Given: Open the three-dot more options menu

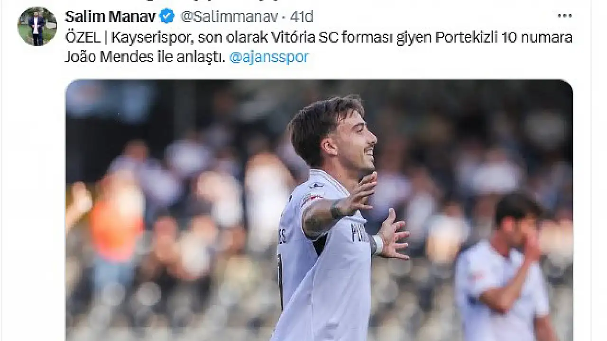Looking at the screenshot, I should pyautogui.click(x=564, y=16).
